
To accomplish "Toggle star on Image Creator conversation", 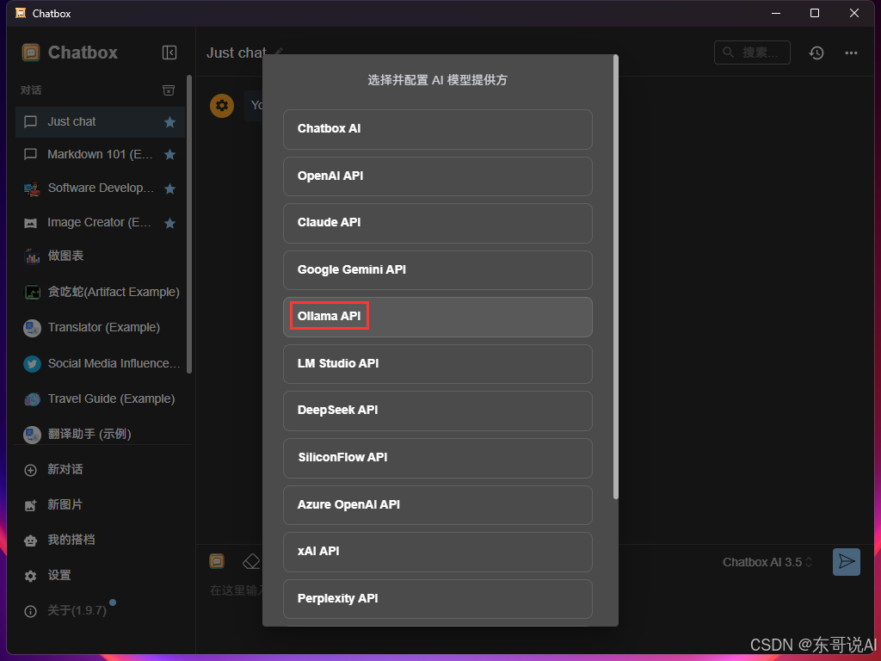I will coord(169,223).
